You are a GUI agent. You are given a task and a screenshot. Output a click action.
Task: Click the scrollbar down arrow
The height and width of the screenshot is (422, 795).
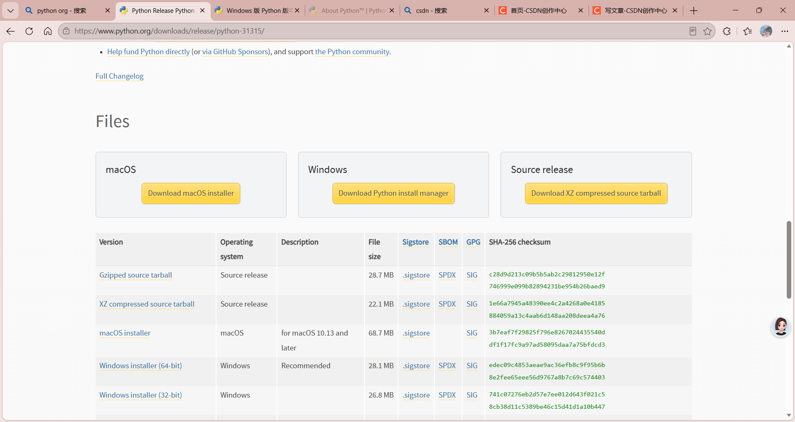coord(789,415)
